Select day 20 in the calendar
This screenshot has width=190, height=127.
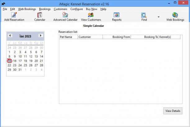point(36,61)
